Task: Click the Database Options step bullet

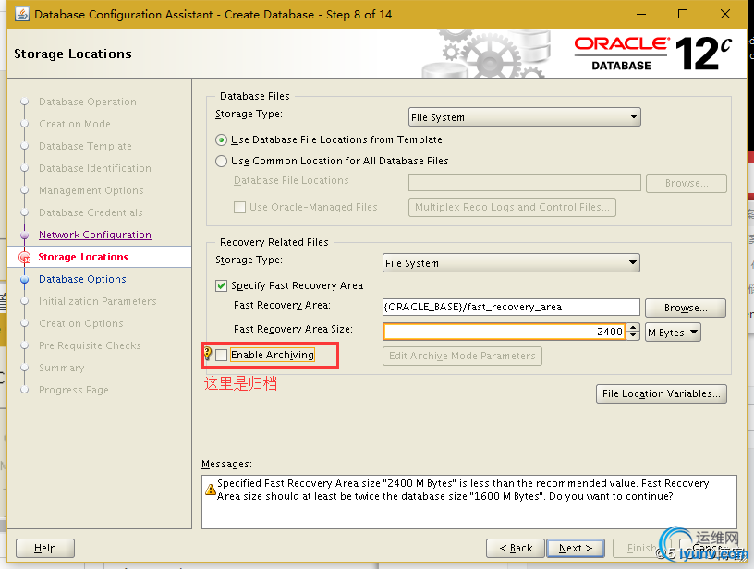Action: coord(25,280)
